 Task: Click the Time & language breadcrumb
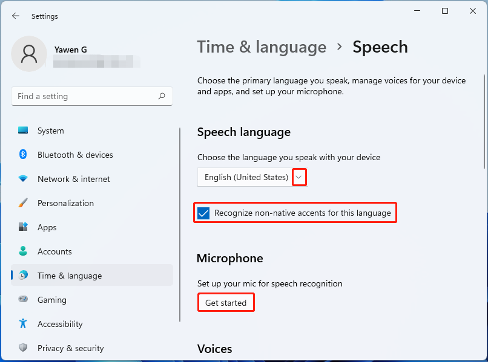point(262,47)
